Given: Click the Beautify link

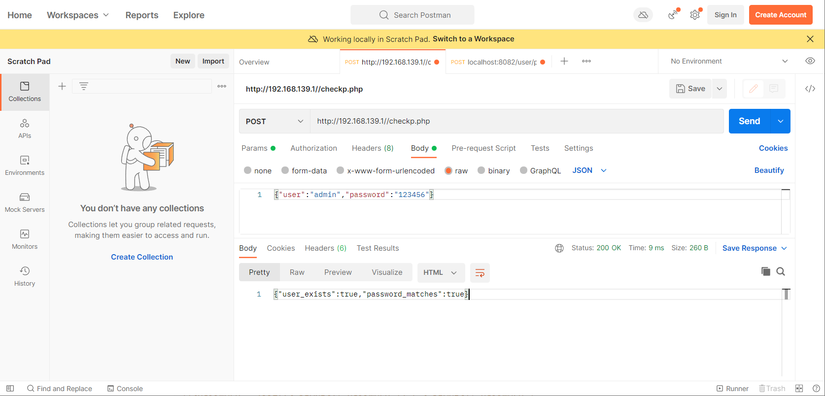Looking at the screenshot, I should [x=769, y=170].
